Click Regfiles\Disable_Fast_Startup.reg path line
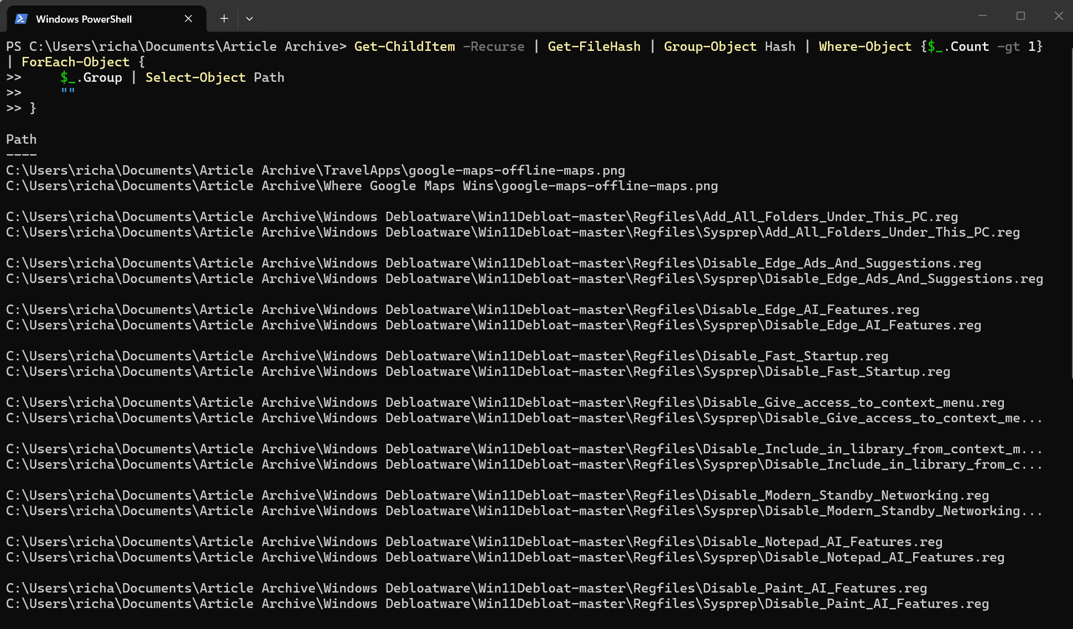1073x629 pixels. pos(447,356)
